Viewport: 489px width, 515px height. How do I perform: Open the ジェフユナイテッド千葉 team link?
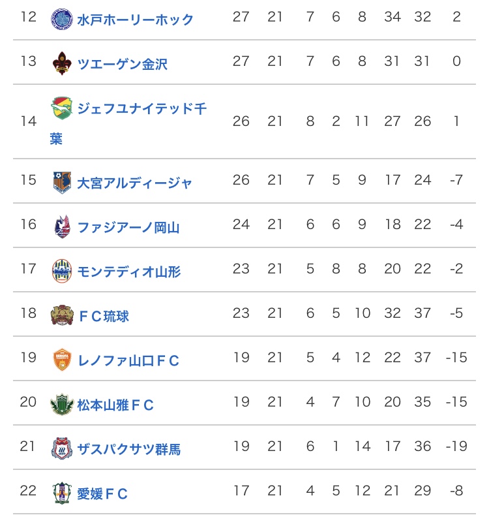point(128,123)
